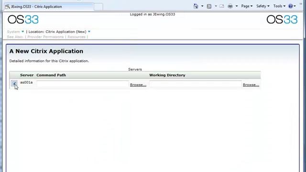Click the left OS33 logo
This screenshot has width=306, height=172.
(23, 20)
